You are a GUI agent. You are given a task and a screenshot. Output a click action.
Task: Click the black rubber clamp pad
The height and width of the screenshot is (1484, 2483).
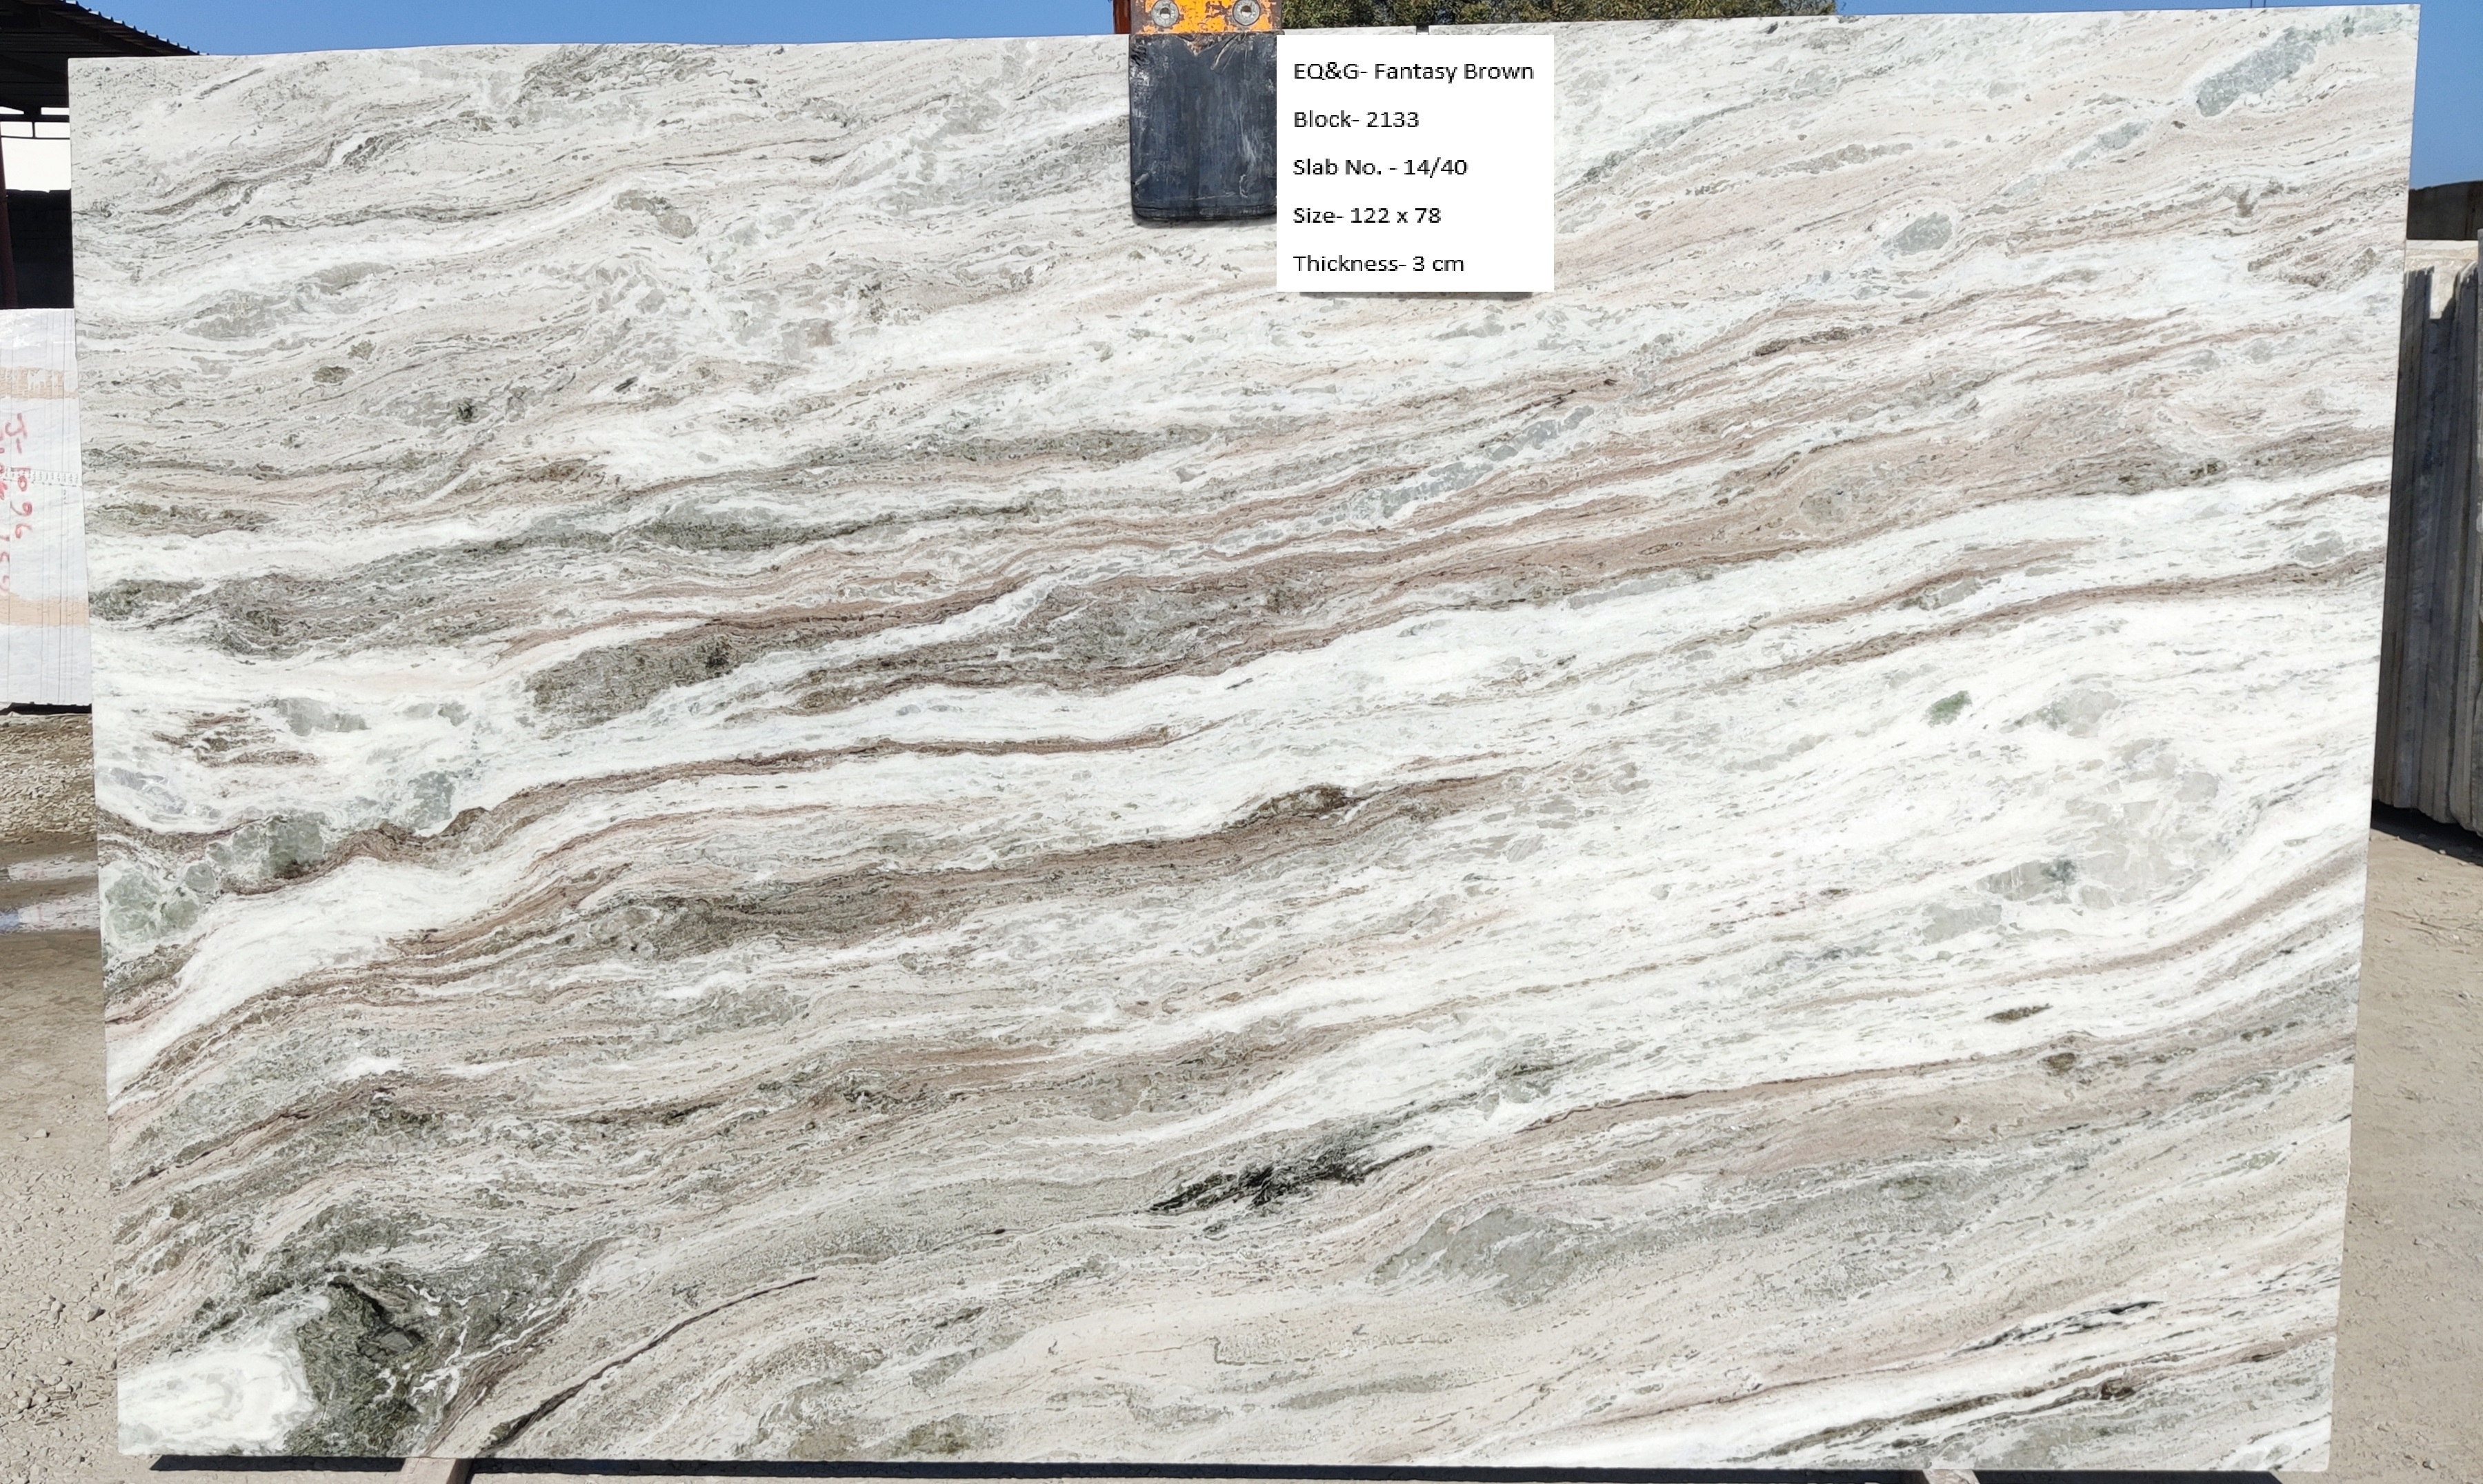1200,125
